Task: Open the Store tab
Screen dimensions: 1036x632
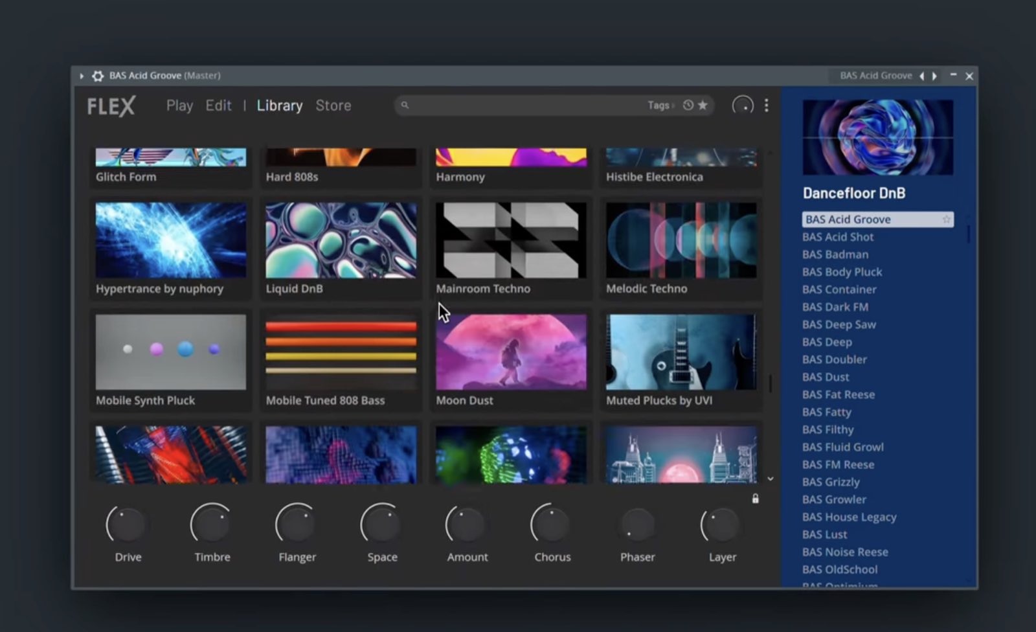Action: pos(333,106)
